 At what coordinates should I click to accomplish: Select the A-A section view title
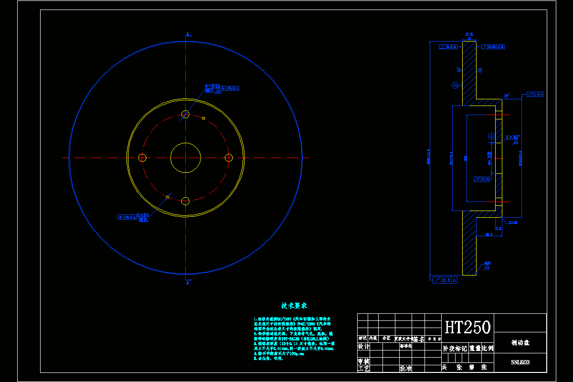(x=469, y=34)
